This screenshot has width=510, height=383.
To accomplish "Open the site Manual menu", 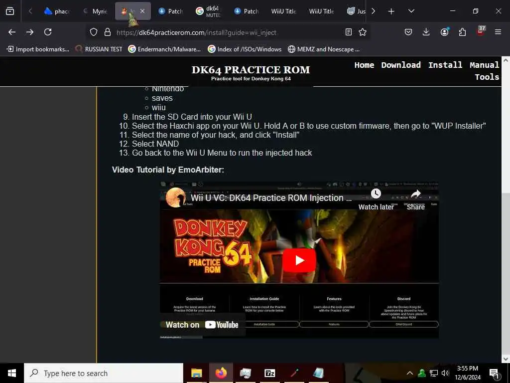I will (x=484, y=65).
